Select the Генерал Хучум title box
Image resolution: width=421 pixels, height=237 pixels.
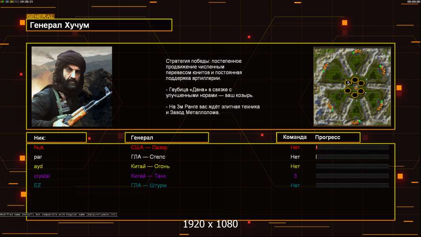[x=99, y=25]
